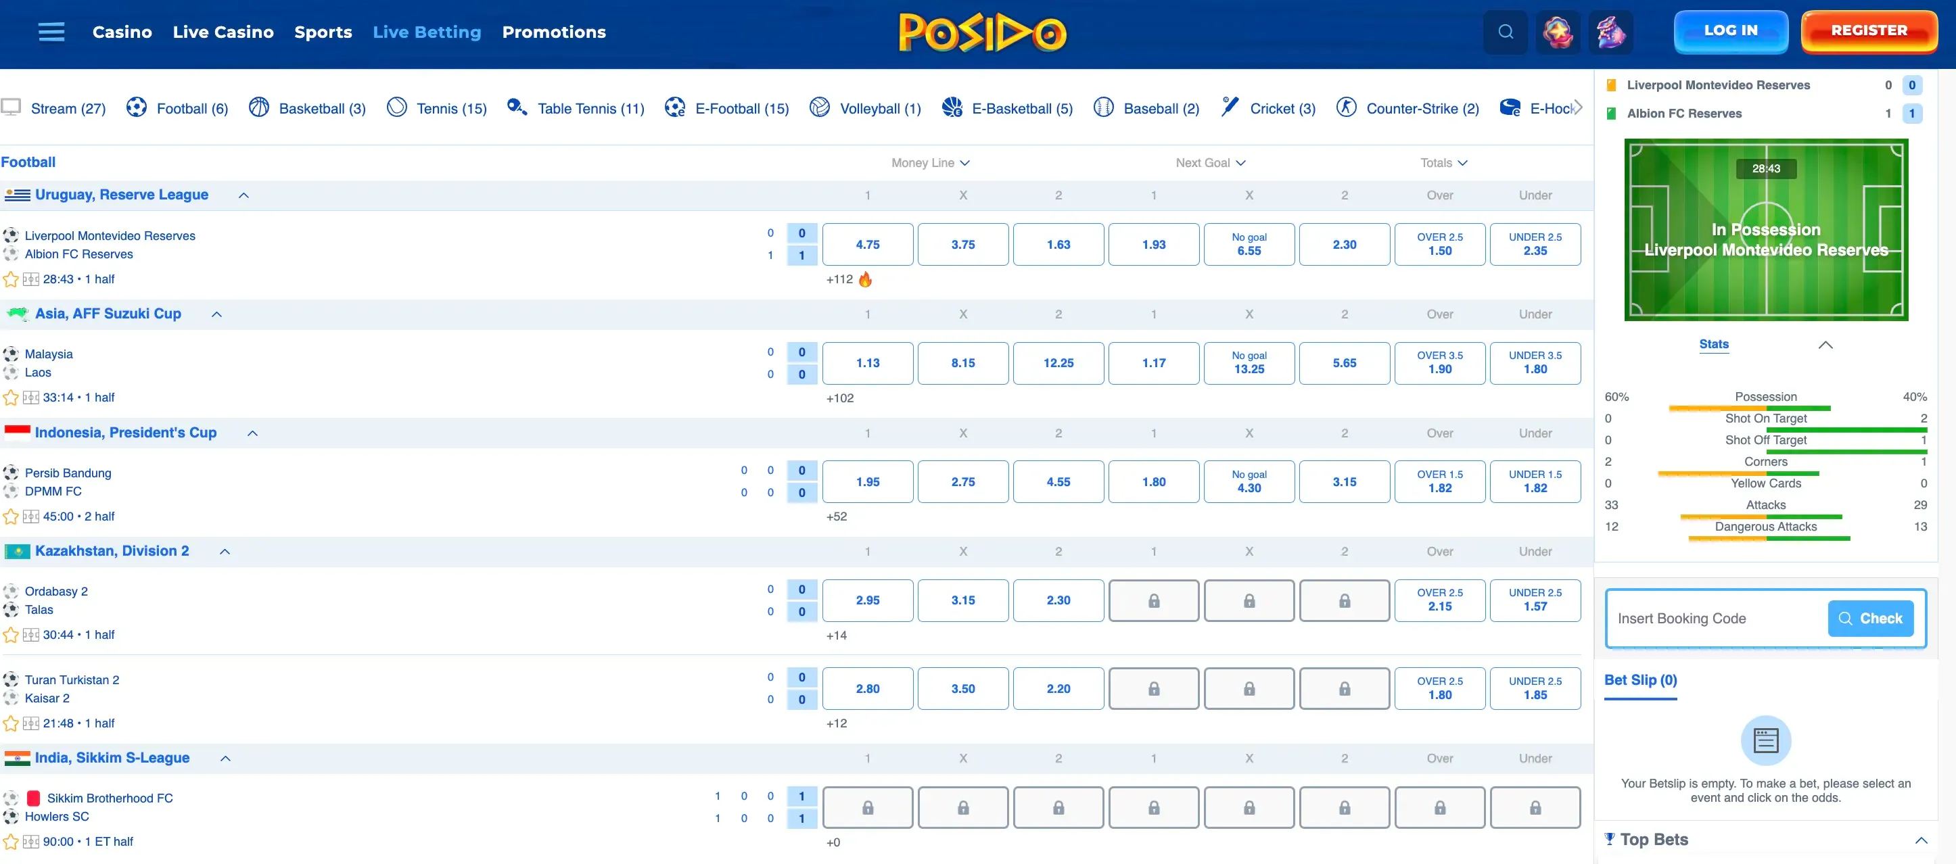Pick the 12.25 Laos win odds

click(x=1058, y=363)
